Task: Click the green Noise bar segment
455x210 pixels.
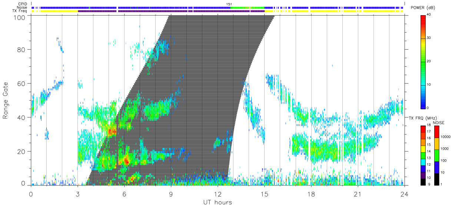Action: [x=248, y=7]
